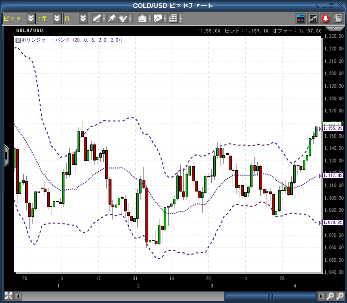The height and width of the screenshot is (303, 347).
Task: Click the print chart icon
Action: tap(142, 18)
